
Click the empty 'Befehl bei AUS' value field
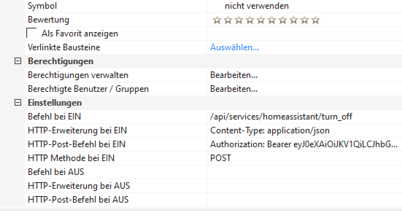[304, 172]
